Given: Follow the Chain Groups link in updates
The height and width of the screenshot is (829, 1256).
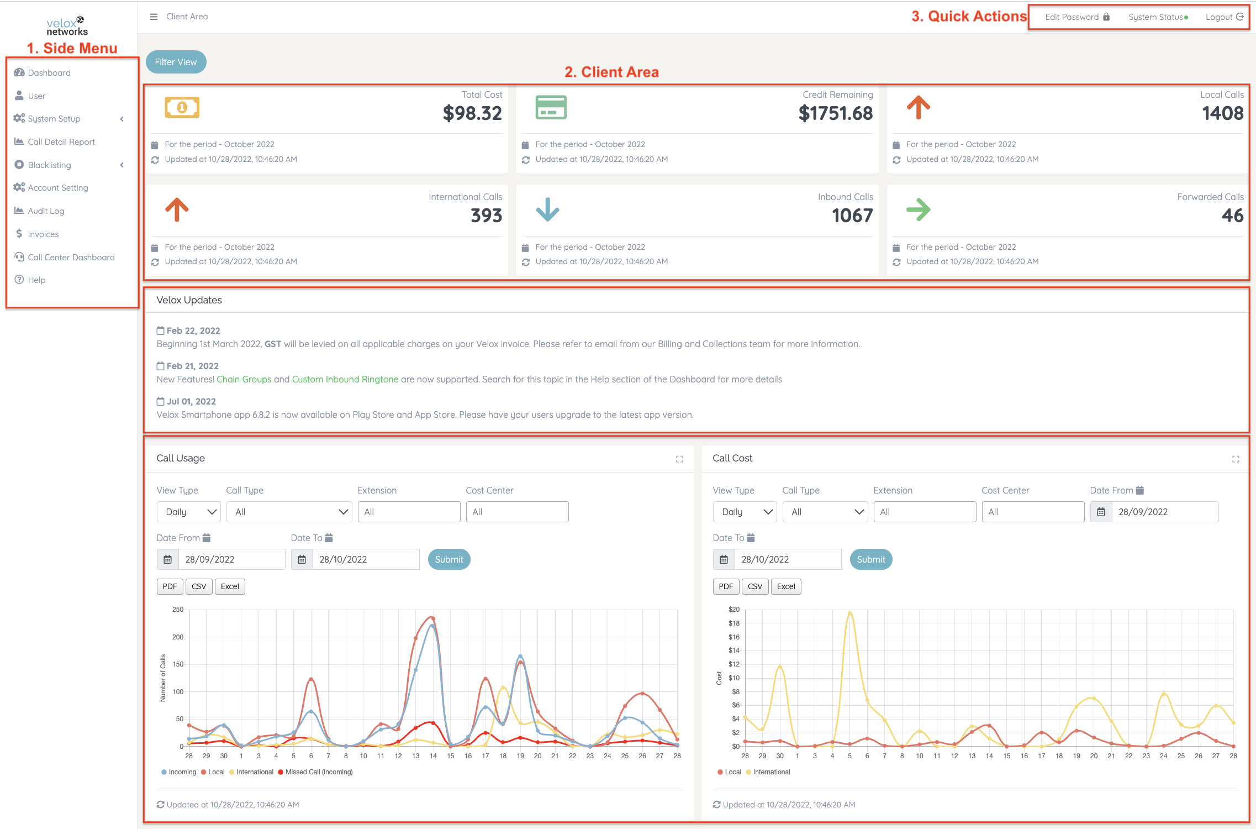Looking at the screenshot, I should tap(244, 379).
